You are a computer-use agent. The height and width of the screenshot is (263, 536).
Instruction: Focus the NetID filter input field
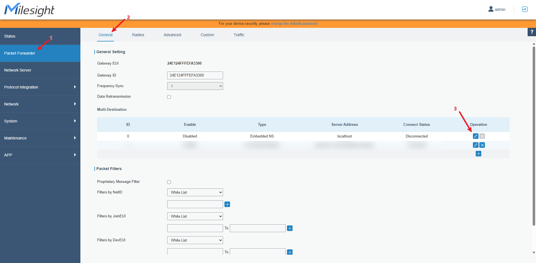195,204
